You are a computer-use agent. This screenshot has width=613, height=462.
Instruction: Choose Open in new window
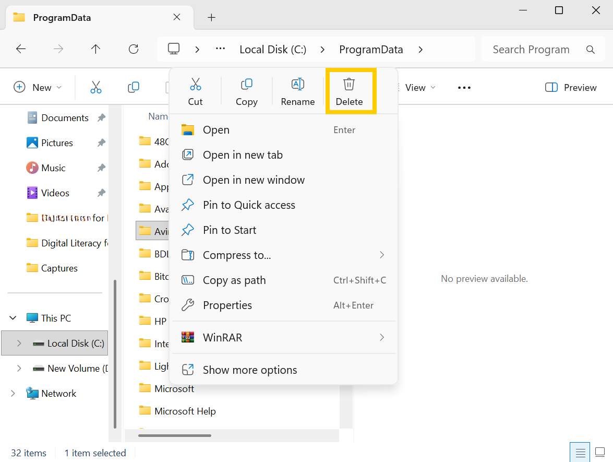(x=284, y=180)
